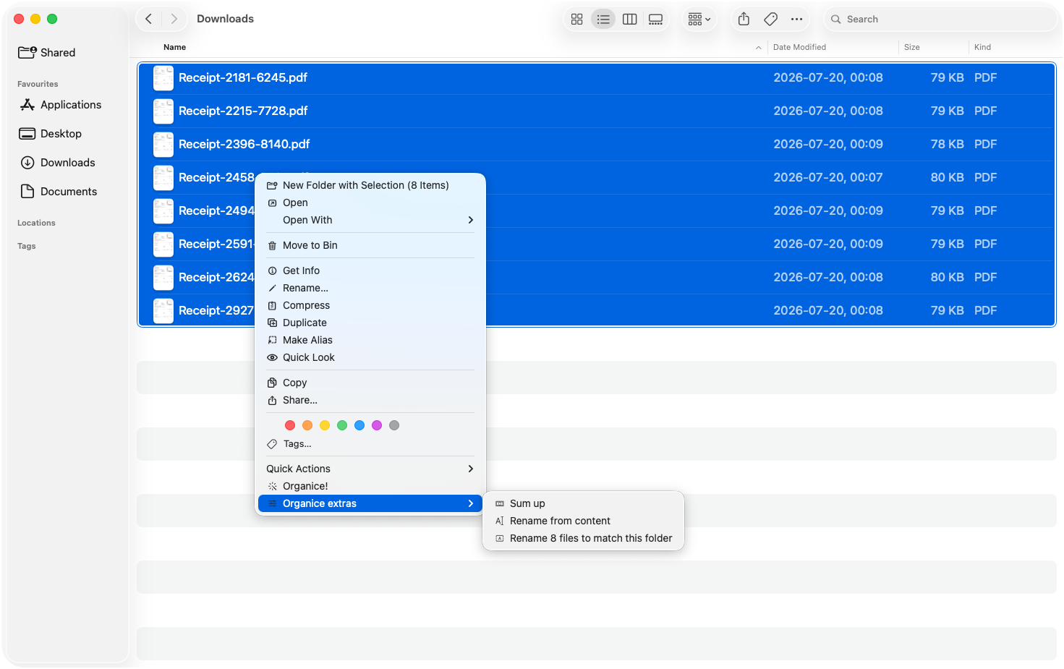The width and height of the screenshot is (1064, 669).
Task: Switch to icon grid view
Action: 576,20
